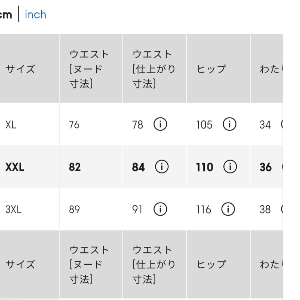The height and width of the screenshot is (300, 300).
Task: Click the partially visible わたり column header
Action: 271,69
